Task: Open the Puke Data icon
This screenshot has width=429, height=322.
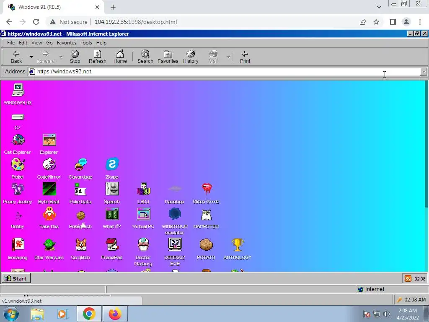Action: pyautogui.click(x=81, y=189)
